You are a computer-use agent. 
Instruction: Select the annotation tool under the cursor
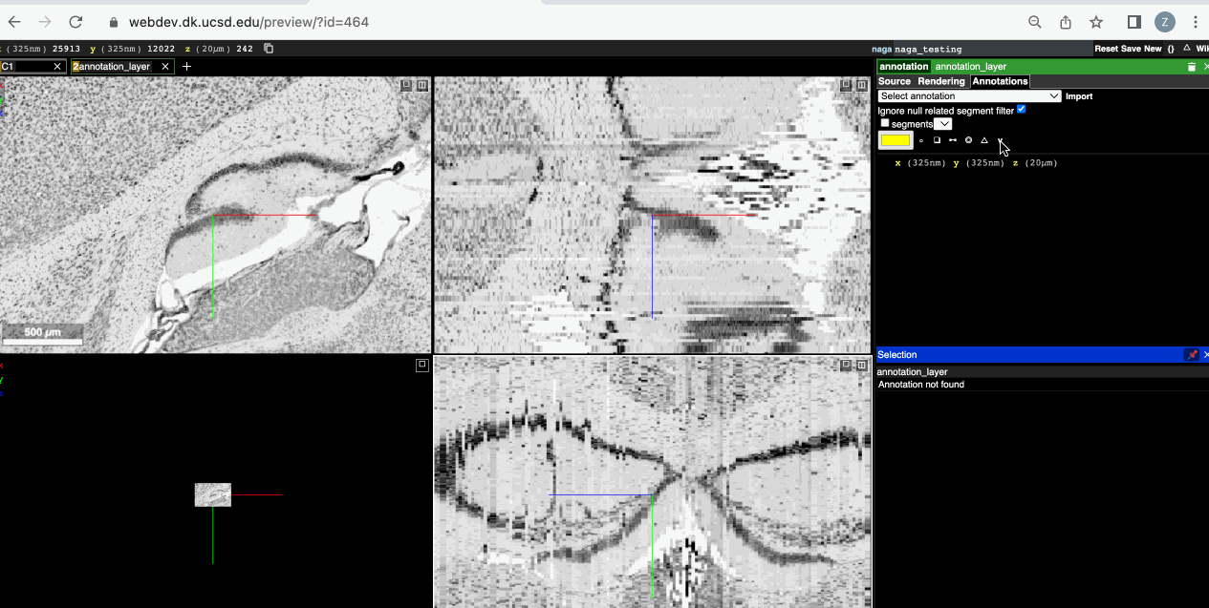click(1000, 140)
